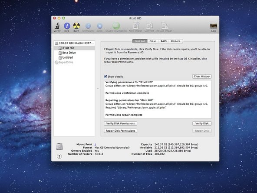Screen dimensions: 257x193
Task: Select the Beta Drive volume
Action: (74, 53)
